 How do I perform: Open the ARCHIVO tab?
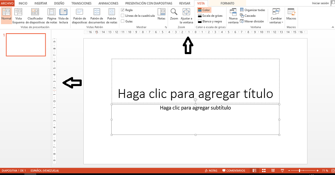pos(7,3)
